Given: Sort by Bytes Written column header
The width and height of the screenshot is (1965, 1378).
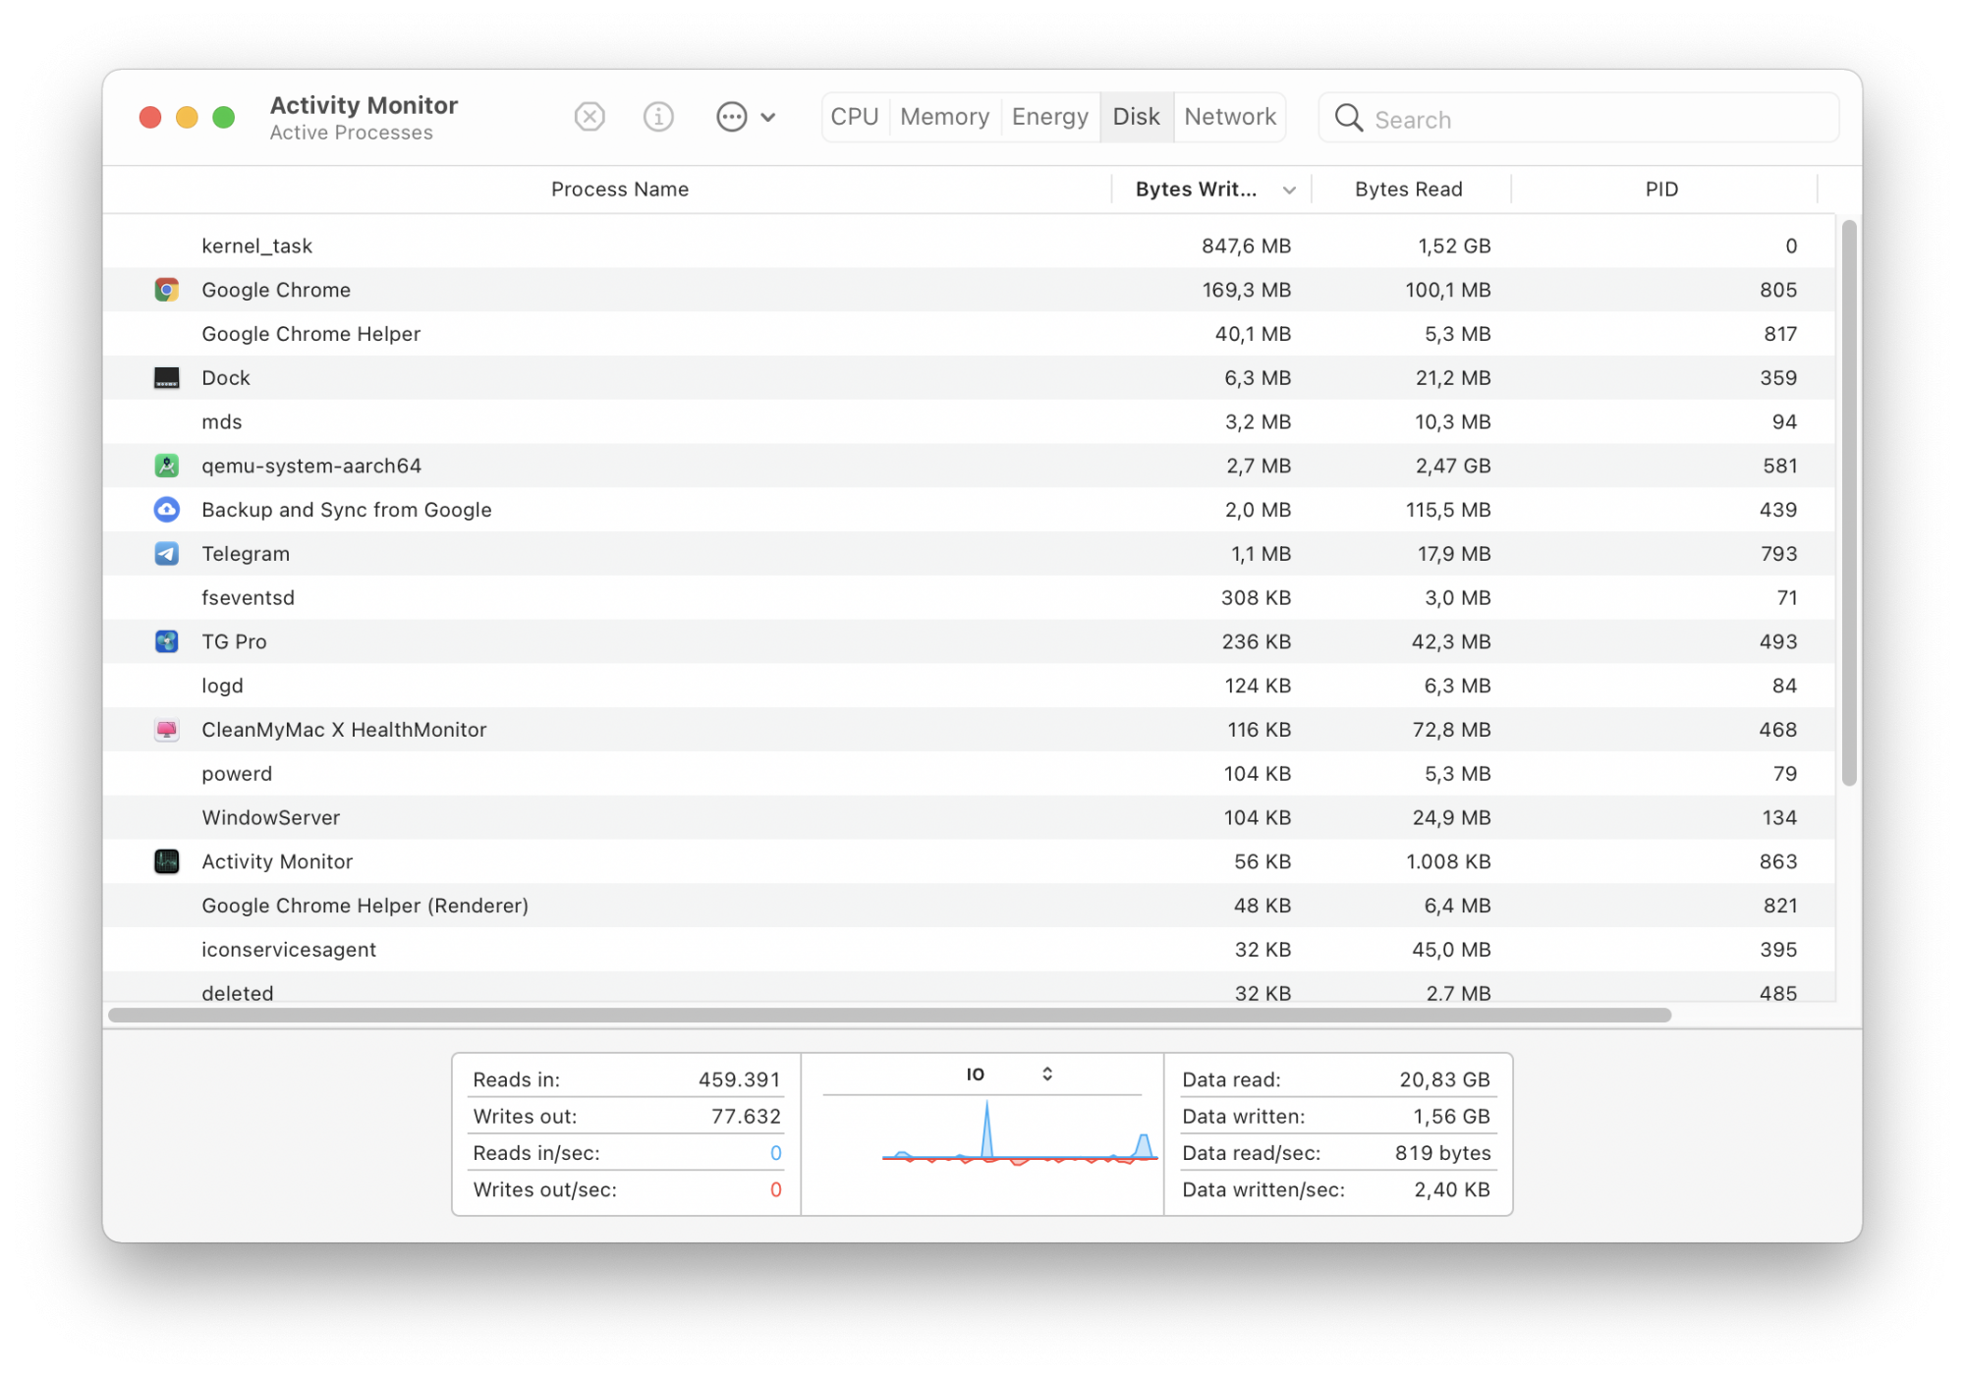Looking at the screenshot, I should (x=1196, y=189).
